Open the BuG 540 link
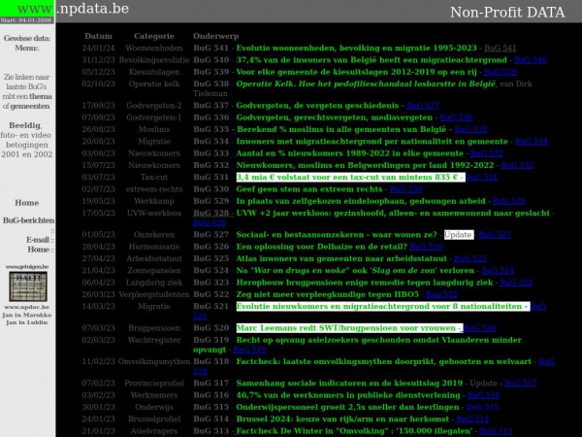 pyautogui.click(x=530, y=60)
